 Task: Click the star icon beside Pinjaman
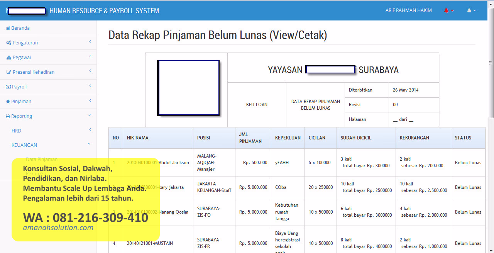pyautogui.click(x=8, y=102)
